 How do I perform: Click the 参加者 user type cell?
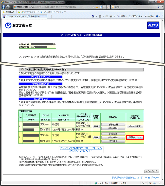point(63,125)
